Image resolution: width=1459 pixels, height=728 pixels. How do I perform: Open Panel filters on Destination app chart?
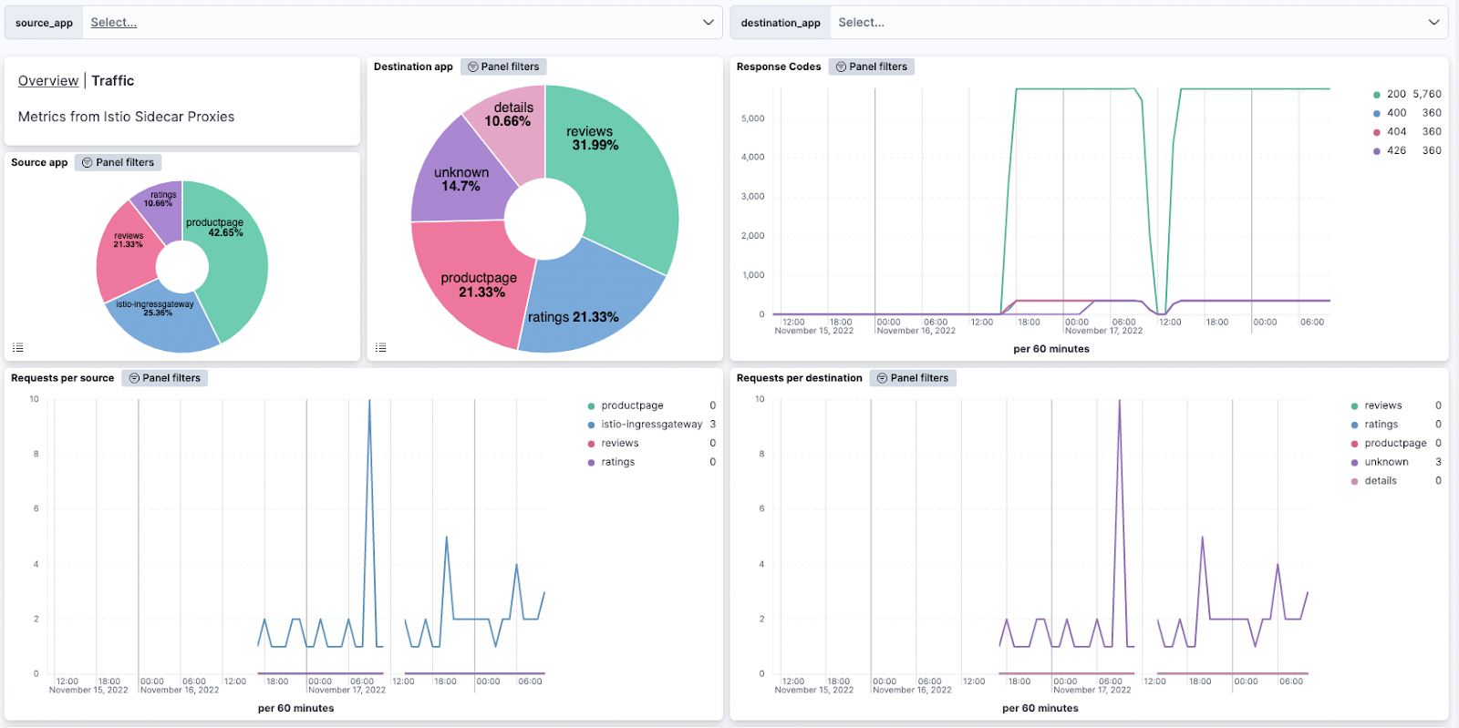[x=502, y=67]
